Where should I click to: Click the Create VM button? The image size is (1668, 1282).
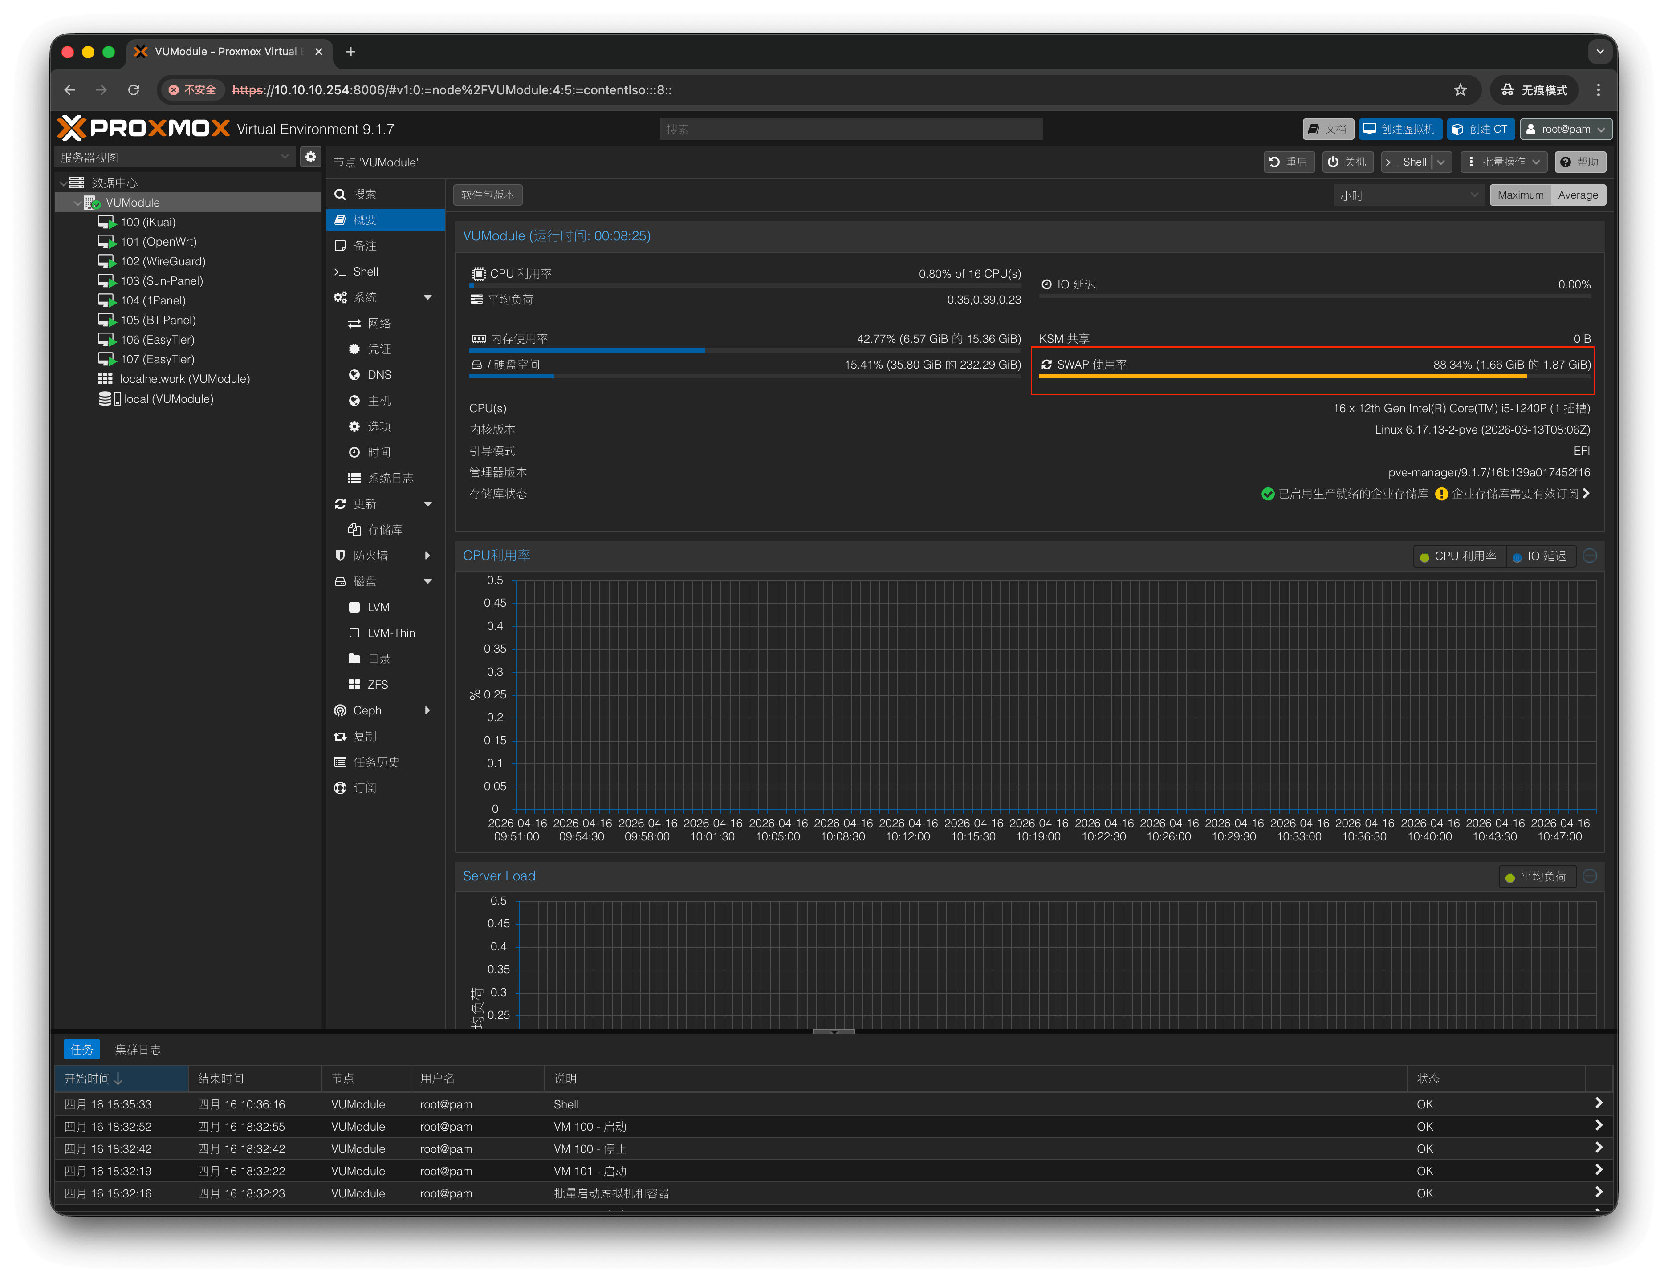point(1400,129)
